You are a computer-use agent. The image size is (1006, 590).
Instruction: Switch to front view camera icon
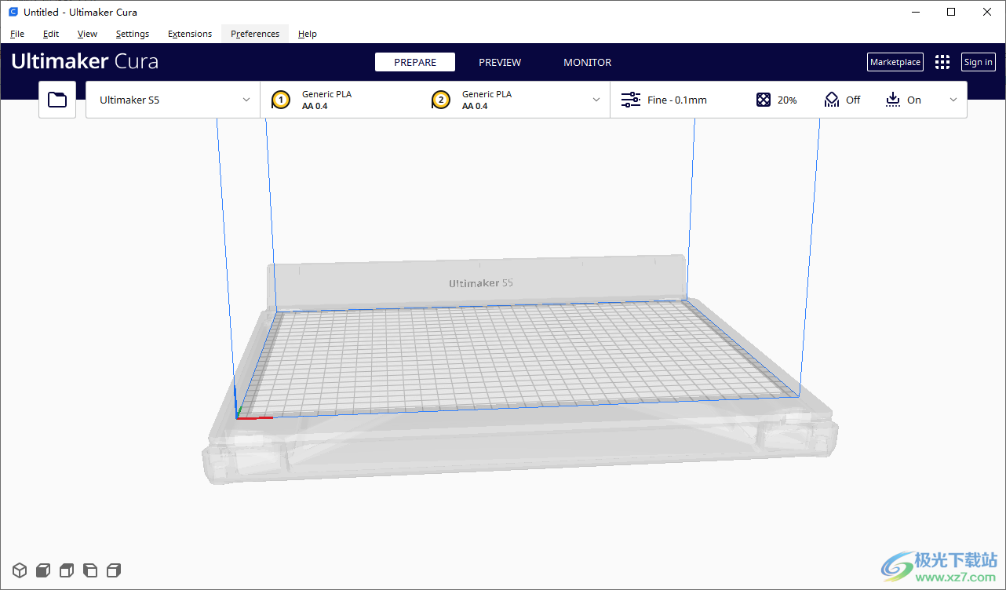click(x=43, y=570)
